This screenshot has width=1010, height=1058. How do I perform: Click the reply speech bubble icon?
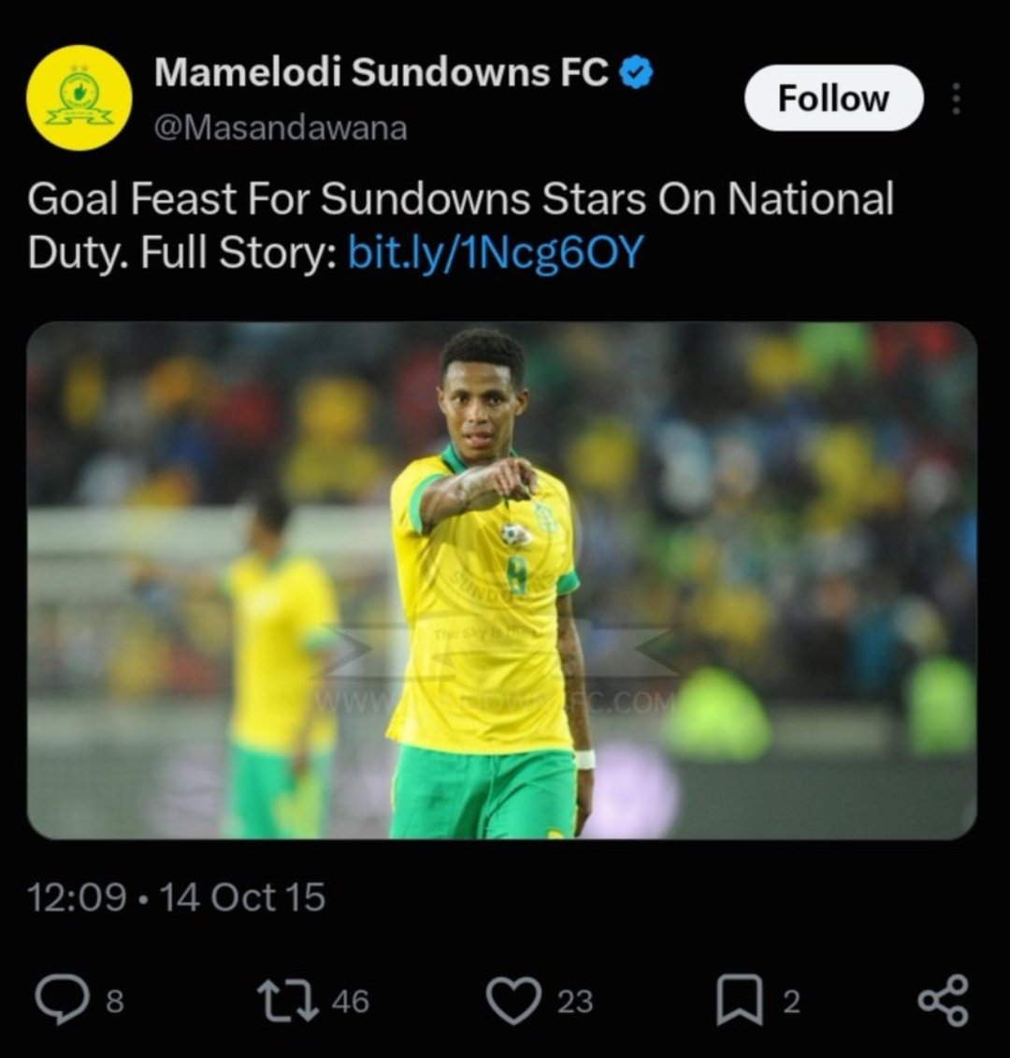coord(62,1000)
